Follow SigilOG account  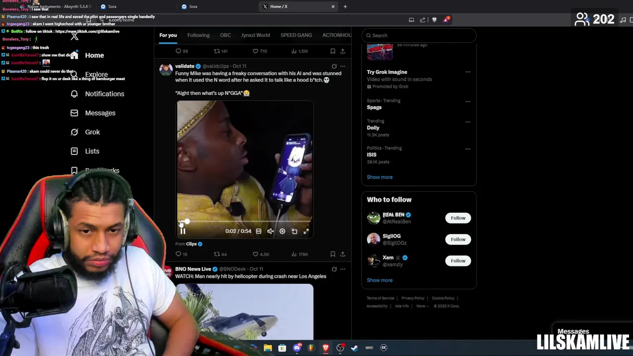pyautogui.click(x=458, y=239)
